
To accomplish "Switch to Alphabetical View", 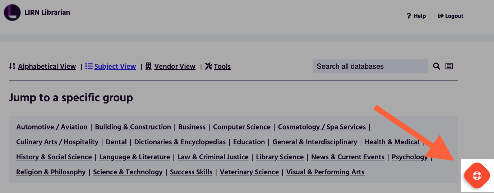I will pos(47,67).
